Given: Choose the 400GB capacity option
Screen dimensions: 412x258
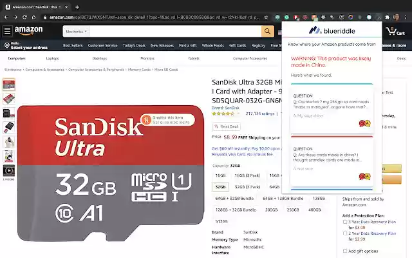Looking at the screenshot, I should pos(314,210).
